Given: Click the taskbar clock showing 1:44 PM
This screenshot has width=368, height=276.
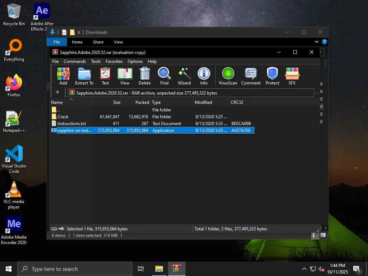Looking at the screenshot, I should point(337,269).
